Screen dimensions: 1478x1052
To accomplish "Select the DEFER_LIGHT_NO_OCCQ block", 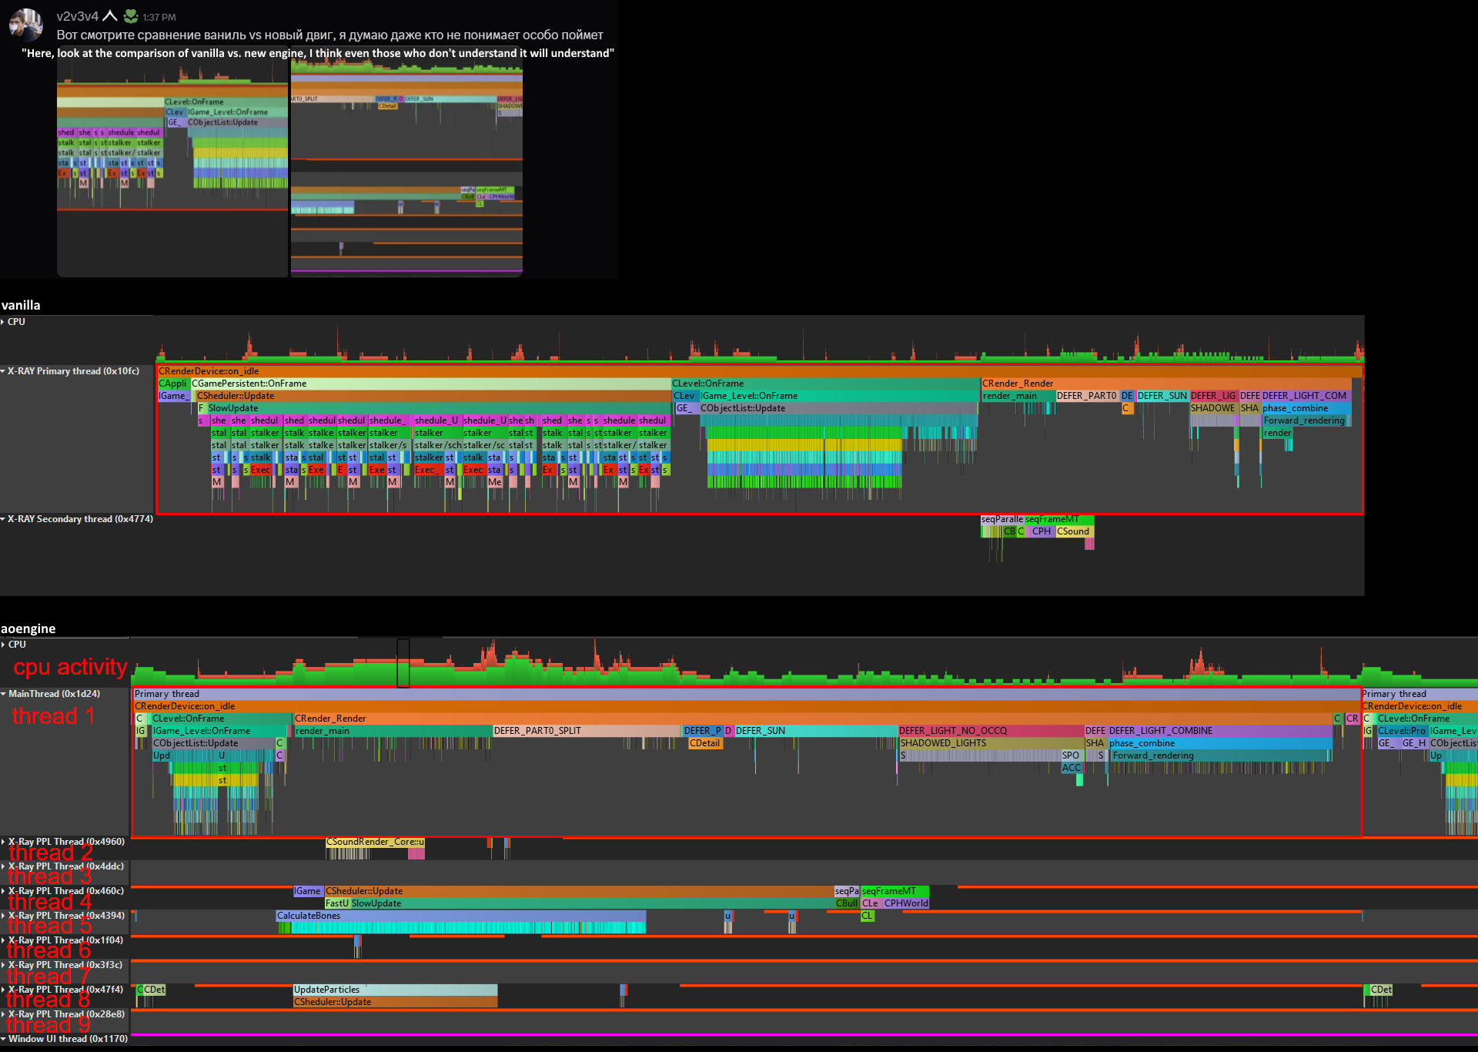I will pos(990,731).
